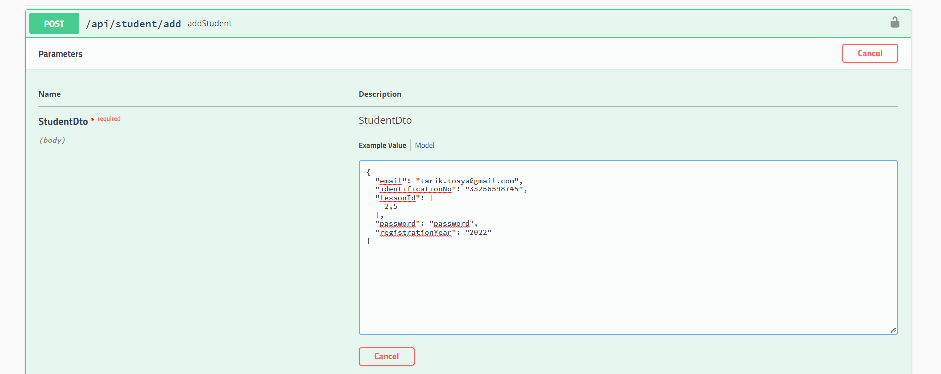This screenshot has height=374, width=941.
Task: Click the textarea resize handle corner
Action: 893,330
